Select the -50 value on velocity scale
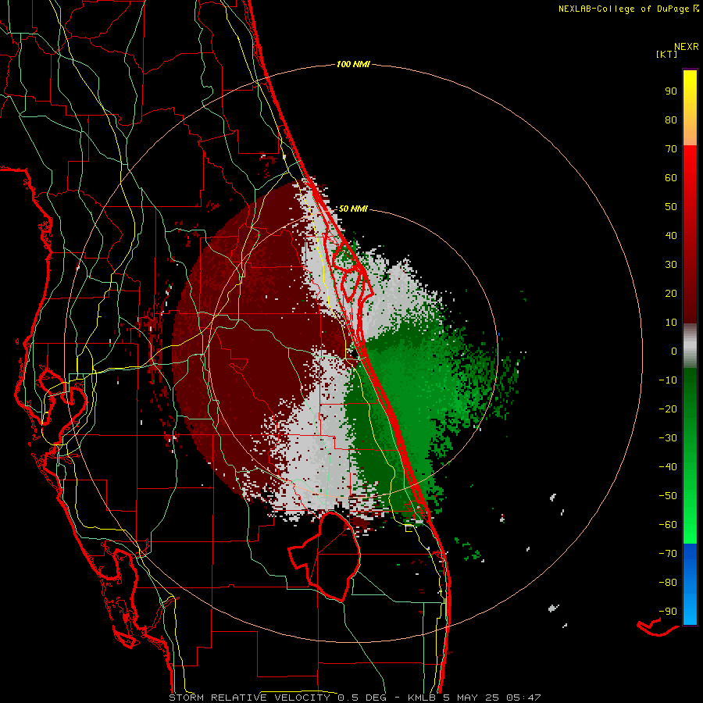Image resolution: width=703 pixels, height=703 pixels. [x=668, y=496]
